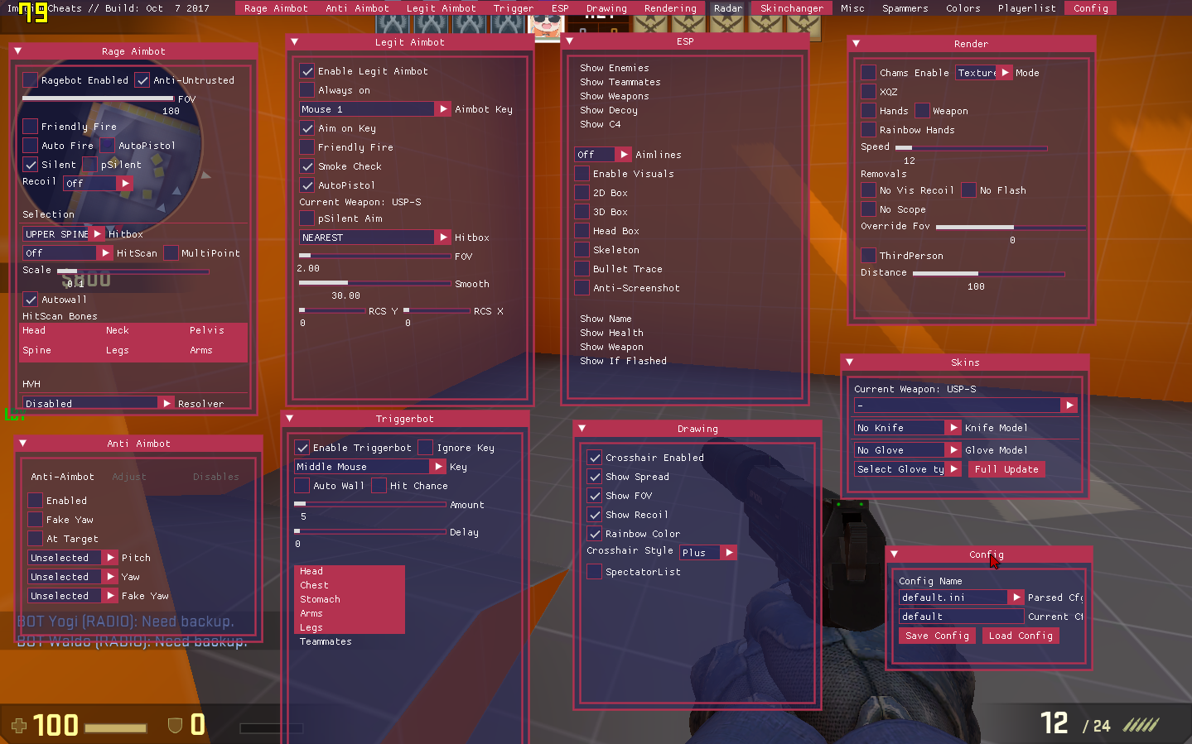Open the Recoil dropdown in Rage Aimbot
Viewport: 1192px width, 744px height.
[98, 183]
